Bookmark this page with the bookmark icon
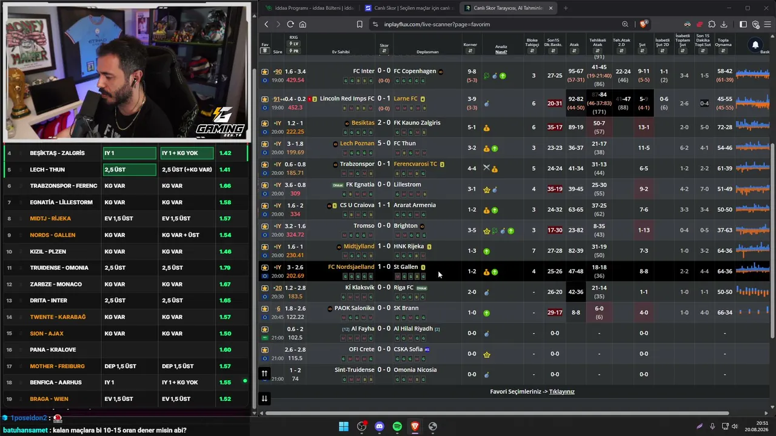This screenshot has height=436, width=776. pyautogui.click(x=360, y=24)
